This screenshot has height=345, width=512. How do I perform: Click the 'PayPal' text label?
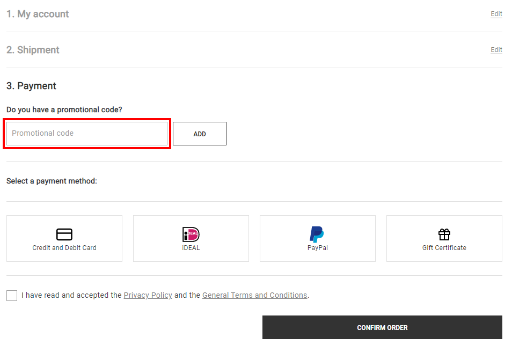click(317, 248)
